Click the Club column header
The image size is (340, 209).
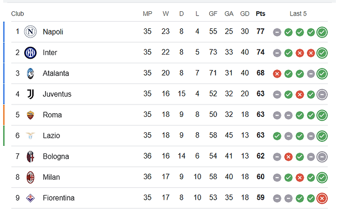click(x=18, y=14)
